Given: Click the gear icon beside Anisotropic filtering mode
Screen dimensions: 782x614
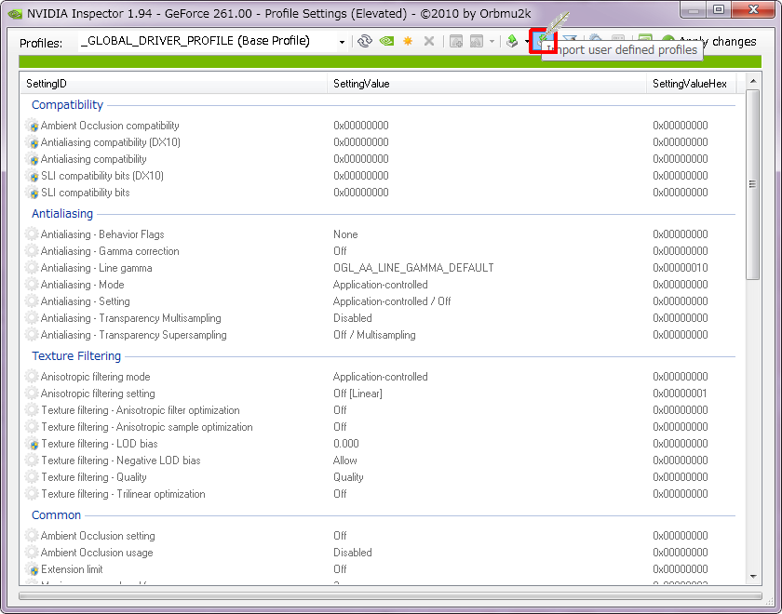Looking at the screenshot, I should 32,377.
